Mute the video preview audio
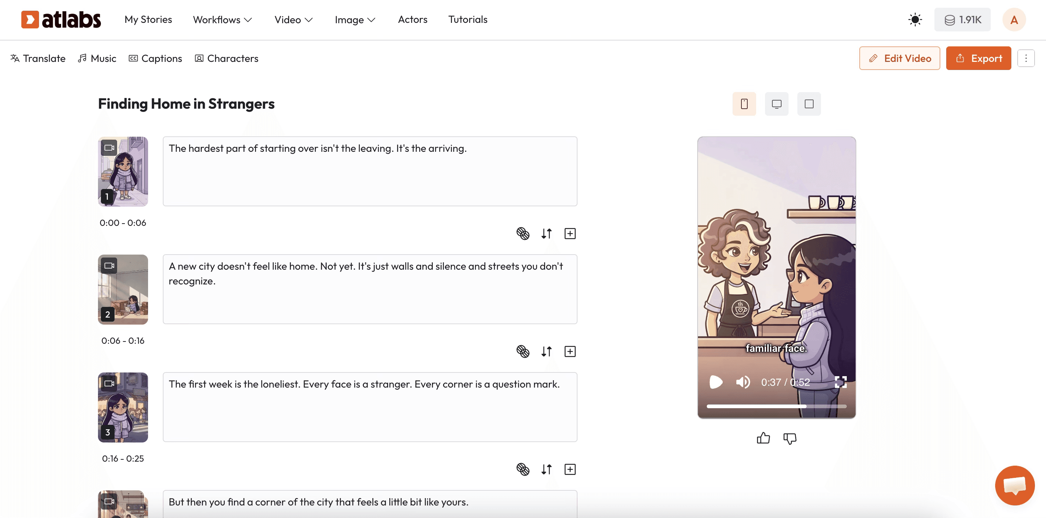1046x518 pixels. pyautogui.click(x=743, y=382)
